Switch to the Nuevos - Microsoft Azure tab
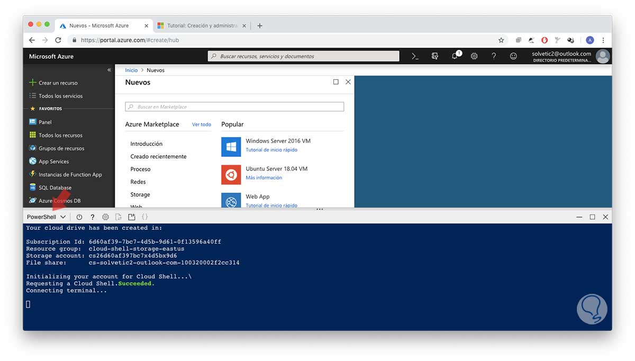This screenshot has height=361, width=635. click(x=104, y=25)
